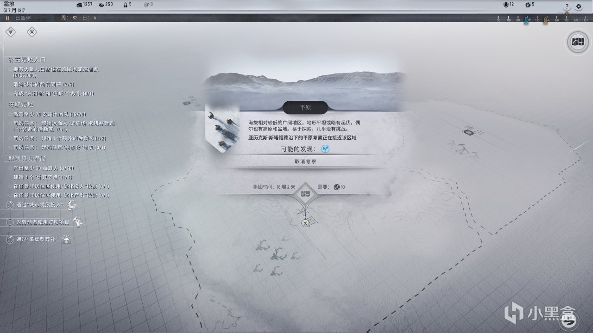
Task: Select the first diamond icon under the pause bar
Action: pyautogui.click(x=11, y=32)
